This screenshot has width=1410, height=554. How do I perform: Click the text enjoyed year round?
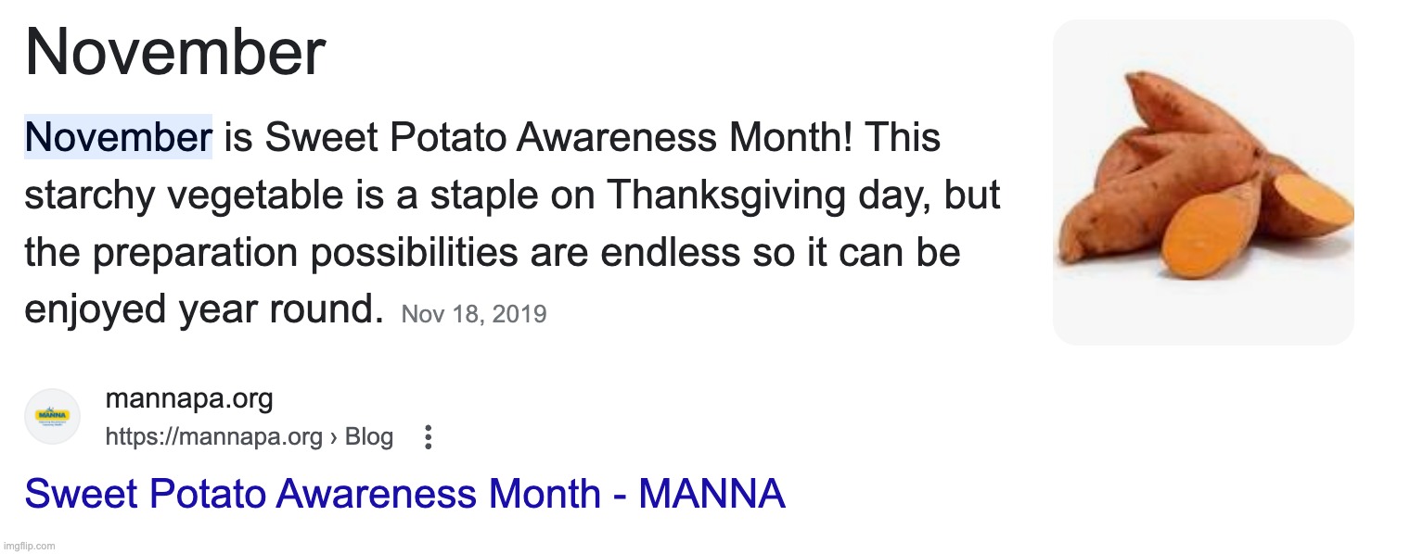(x=203, y=309)
